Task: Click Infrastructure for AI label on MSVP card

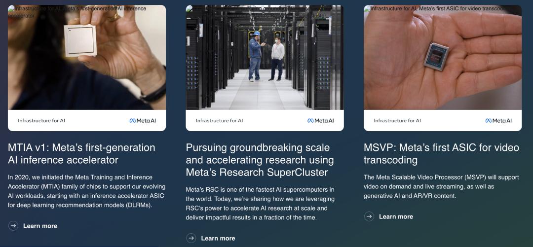Action: 397,121
